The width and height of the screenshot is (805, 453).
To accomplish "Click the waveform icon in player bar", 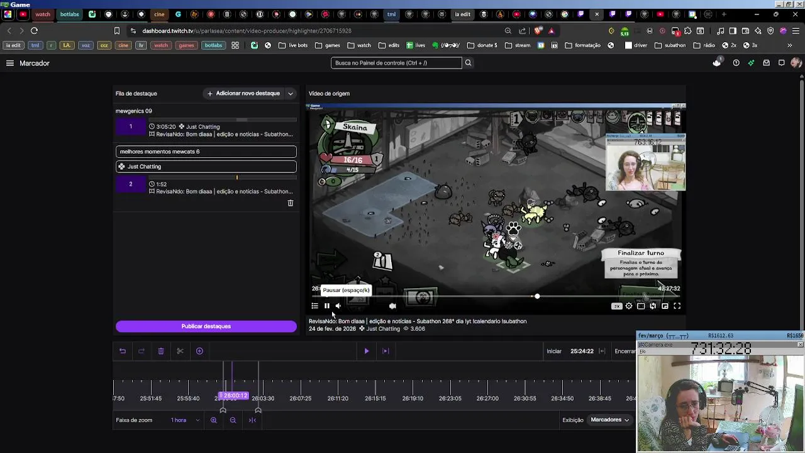I will [x=392, y=306].
